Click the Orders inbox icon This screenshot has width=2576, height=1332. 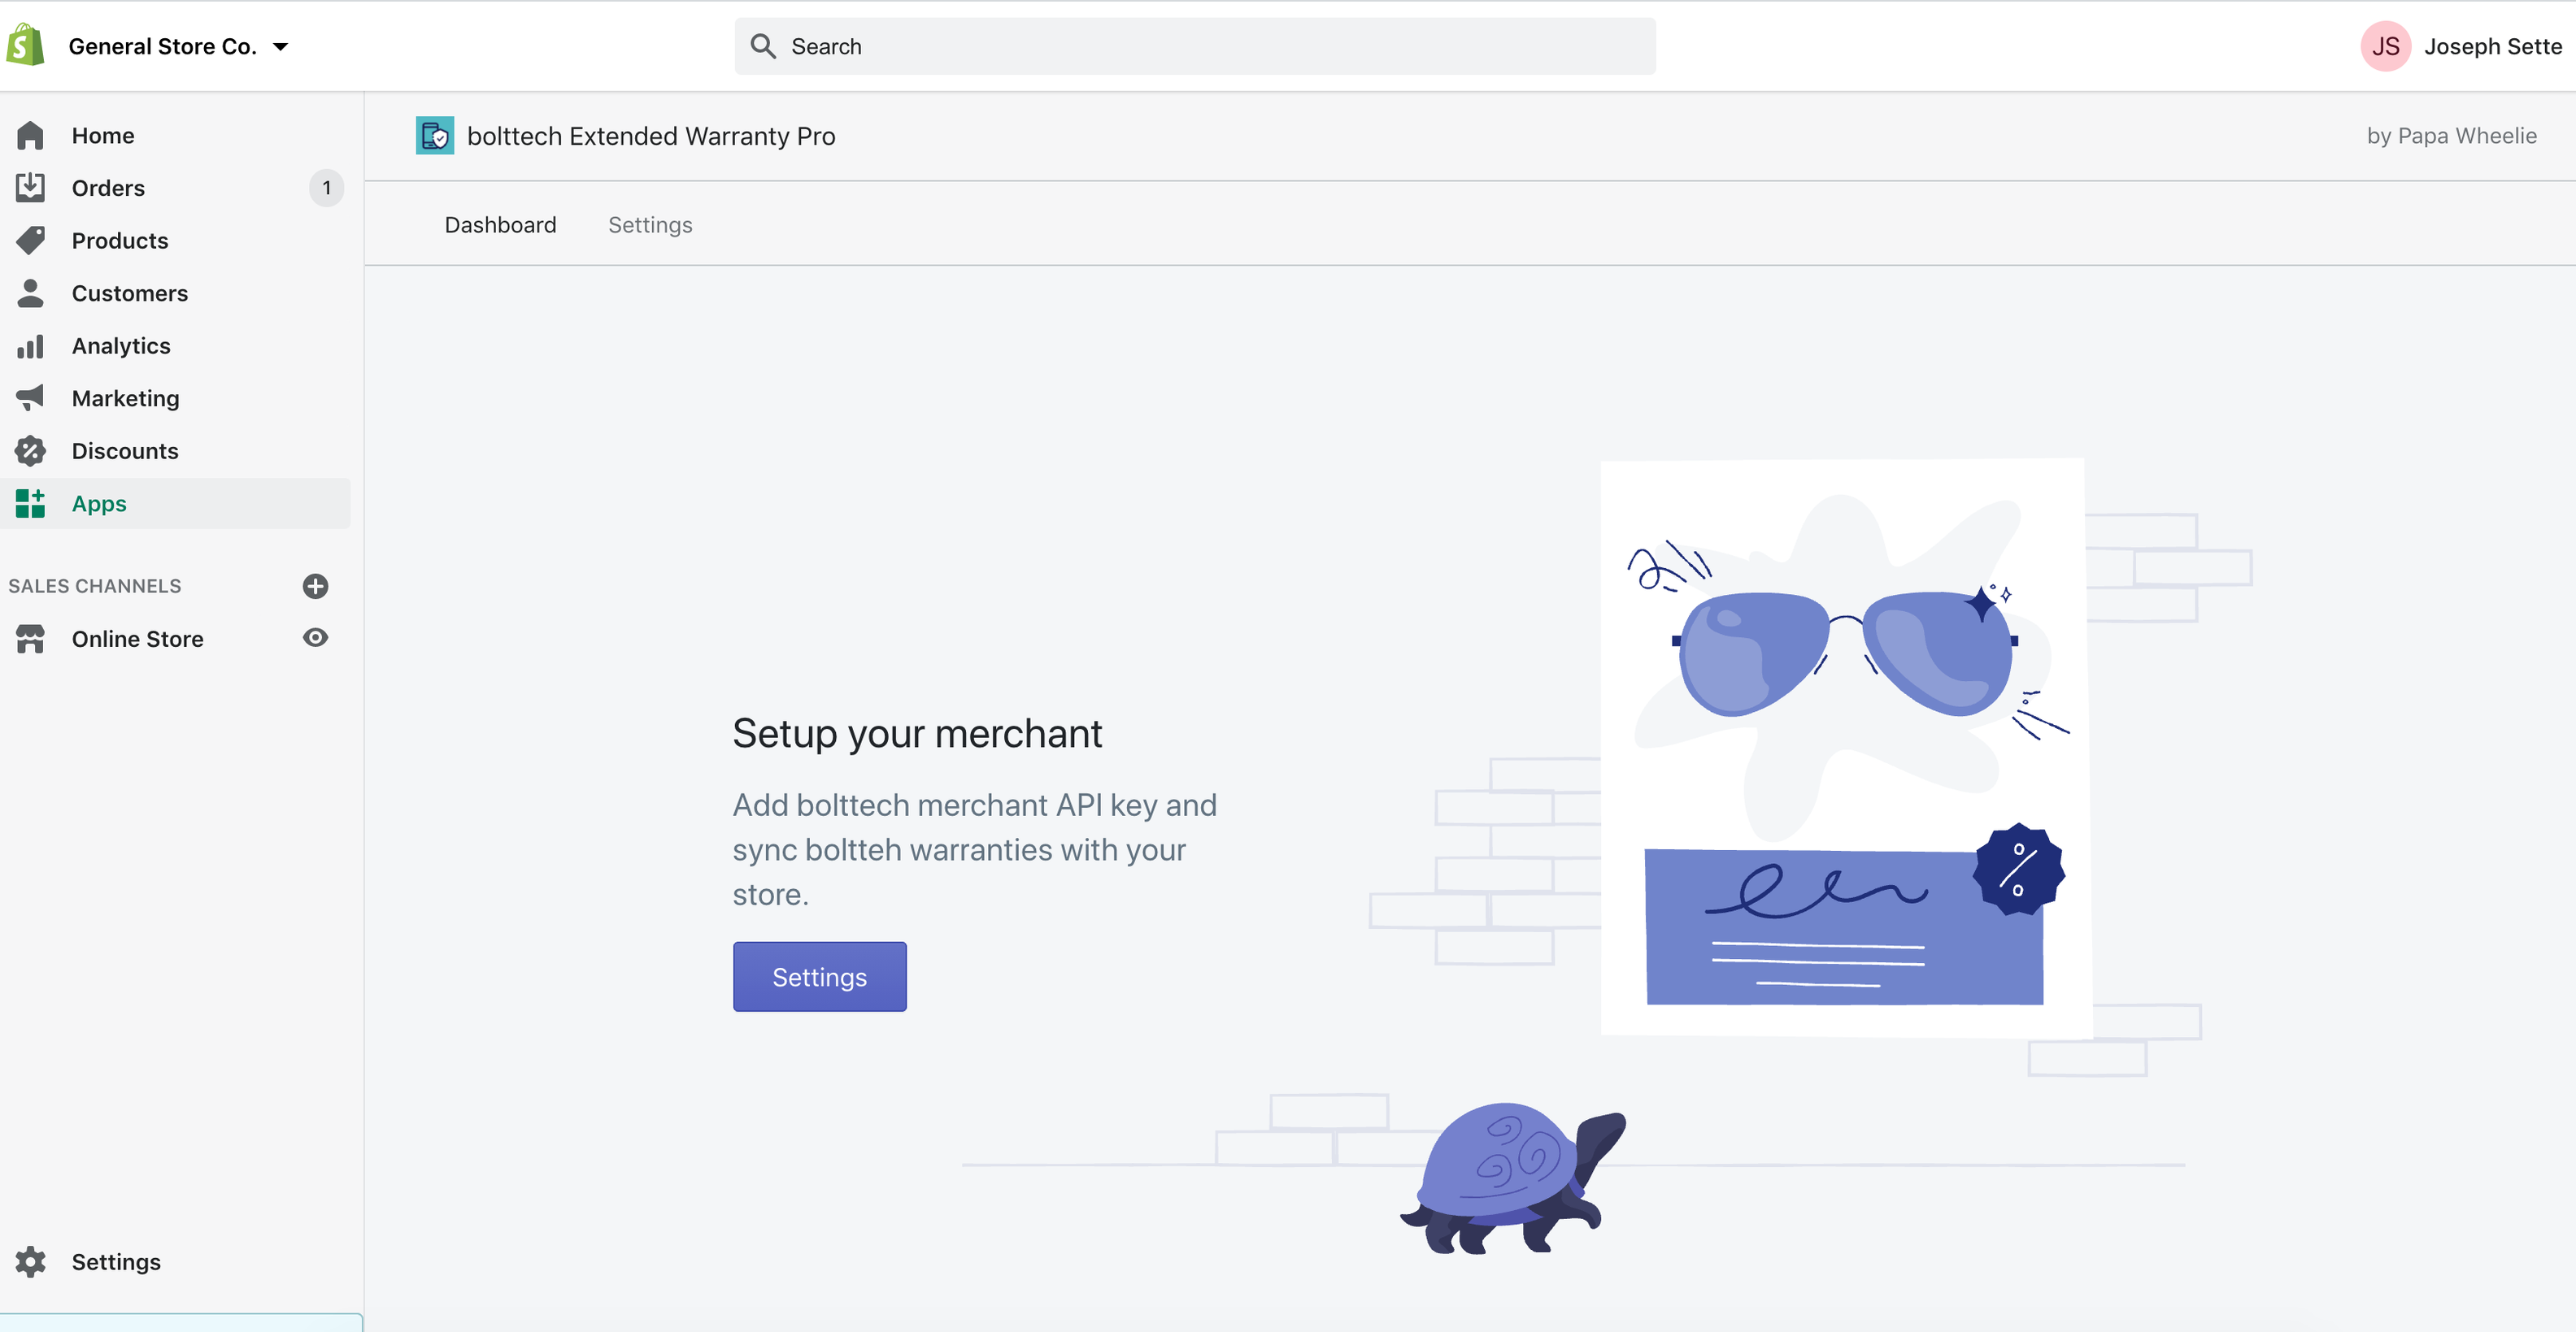pyautogui.click(x=30, y=187)
